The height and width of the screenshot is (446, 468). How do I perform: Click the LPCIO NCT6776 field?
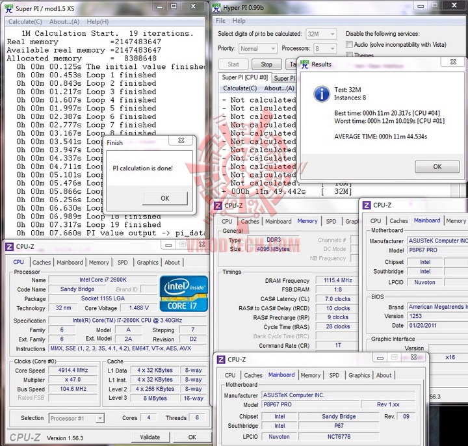coord(339,437)
